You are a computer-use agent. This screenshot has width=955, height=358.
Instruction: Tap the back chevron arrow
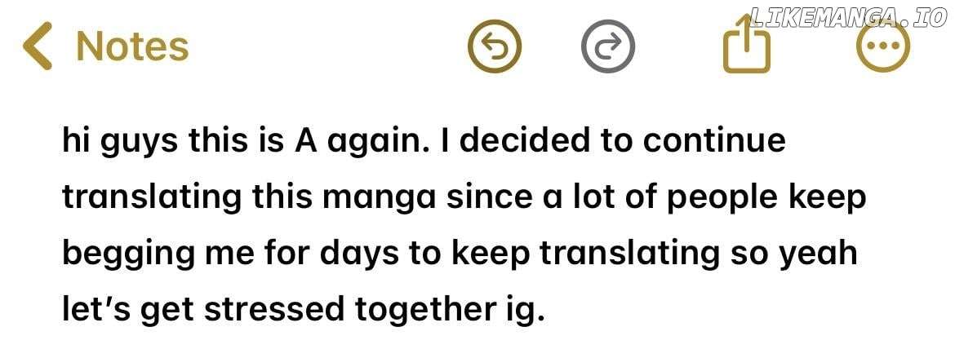38,46
